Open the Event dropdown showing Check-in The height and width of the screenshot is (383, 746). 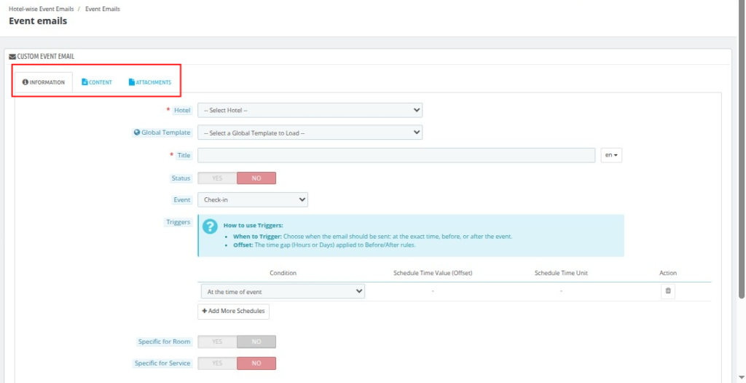(253, 200)
